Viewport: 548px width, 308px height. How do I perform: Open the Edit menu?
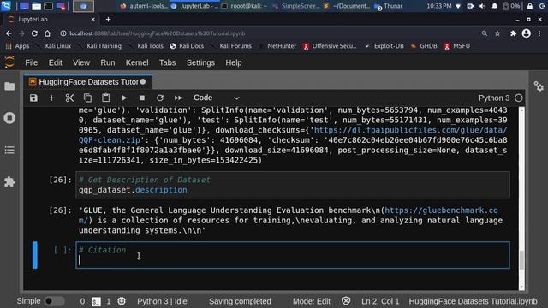tap(55, 62)
